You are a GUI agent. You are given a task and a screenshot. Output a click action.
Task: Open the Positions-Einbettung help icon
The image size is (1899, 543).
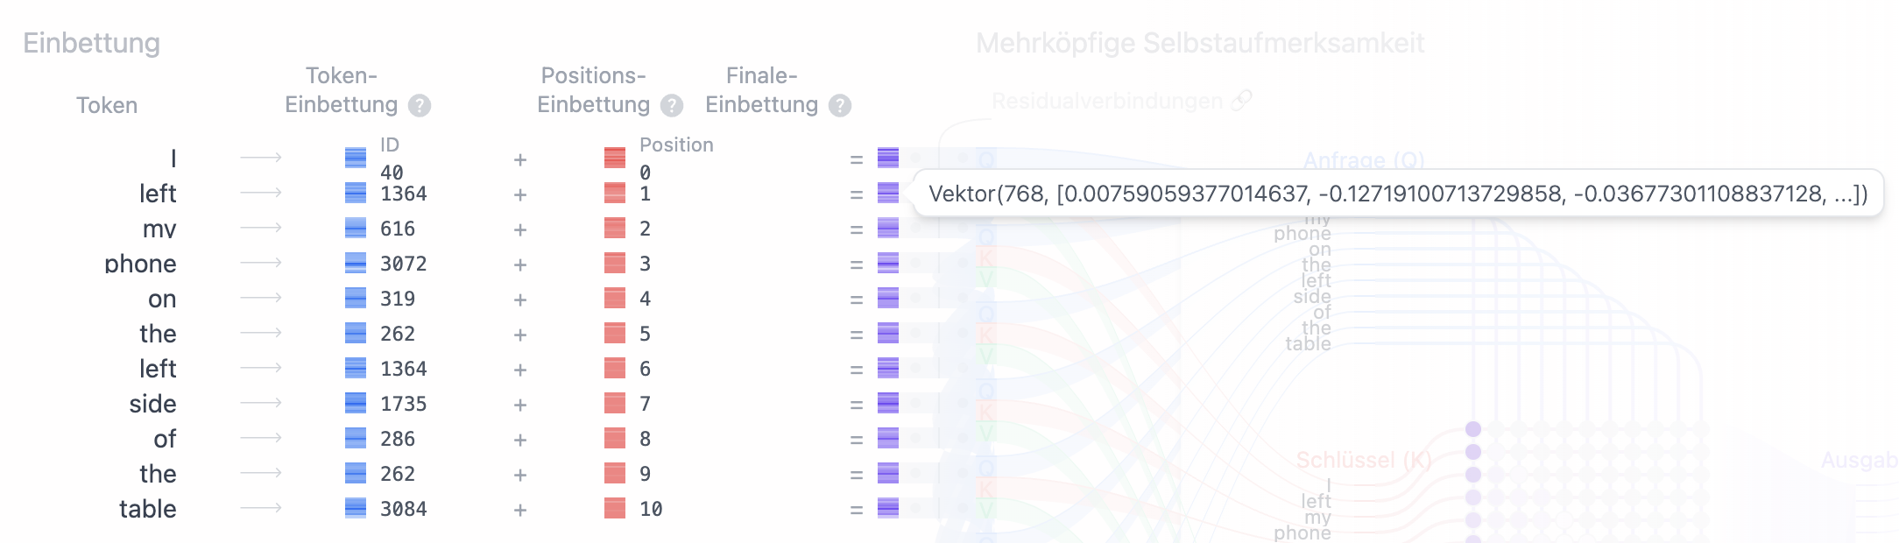672,106
